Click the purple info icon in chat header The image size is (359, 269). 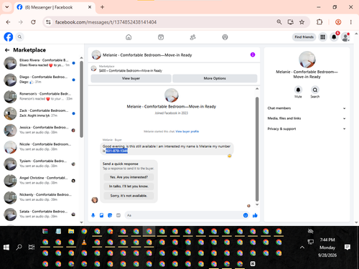coord(253,55)
